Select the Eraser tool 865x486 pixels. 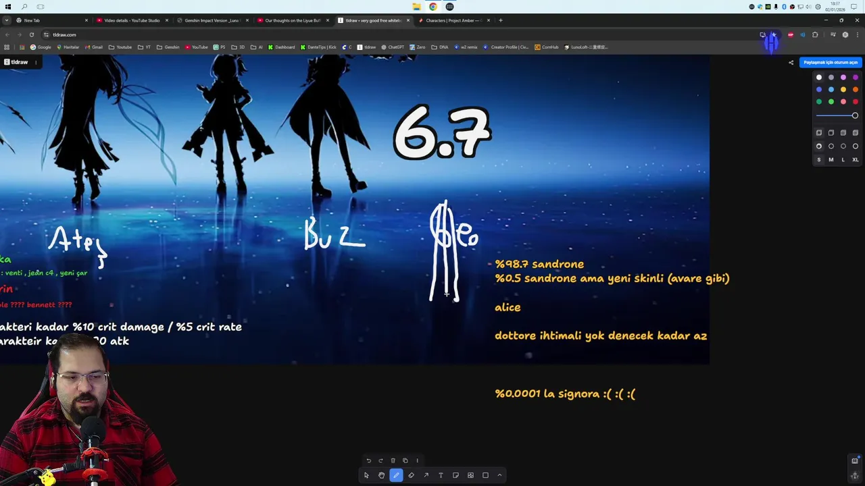pyautogui.click(x=411, y=475)
